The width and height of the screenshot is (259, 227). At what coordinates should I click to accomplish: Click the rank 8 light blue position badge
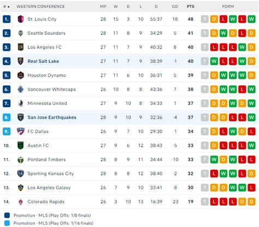pos(7,118)
